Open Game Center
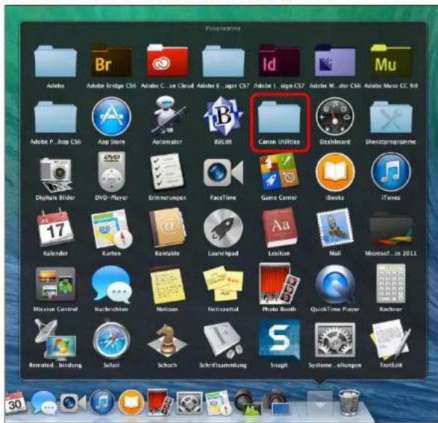The height and width of the screenshot is (423, 438). coord(279,172)
